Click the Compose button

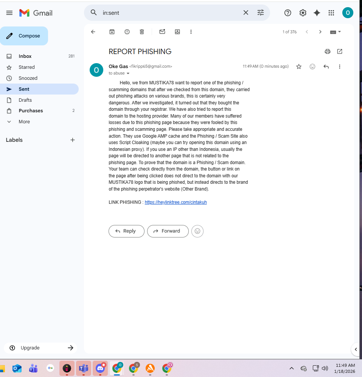(24, 36)
